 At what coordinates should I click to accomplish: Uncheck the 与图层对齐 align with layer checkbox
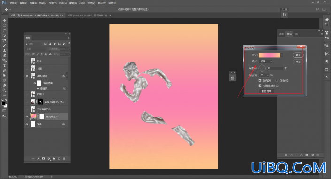(x=260, y=86)
